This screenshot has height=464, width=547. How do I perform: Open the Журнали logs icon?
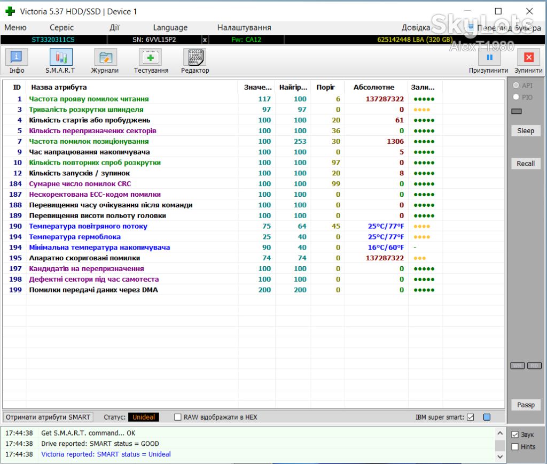pos(105,61)
